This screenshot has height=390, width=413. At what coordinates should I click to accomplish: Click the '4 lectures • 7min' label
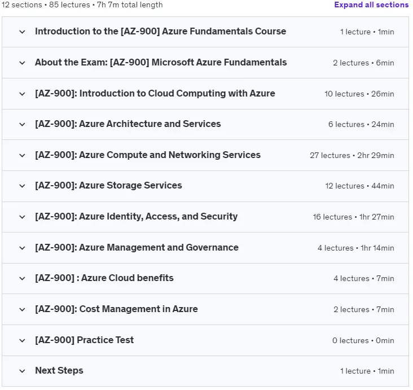point(364,279)
